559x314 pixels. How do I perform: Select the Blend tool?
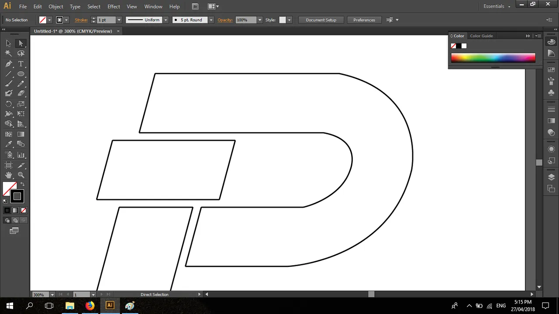21,144
